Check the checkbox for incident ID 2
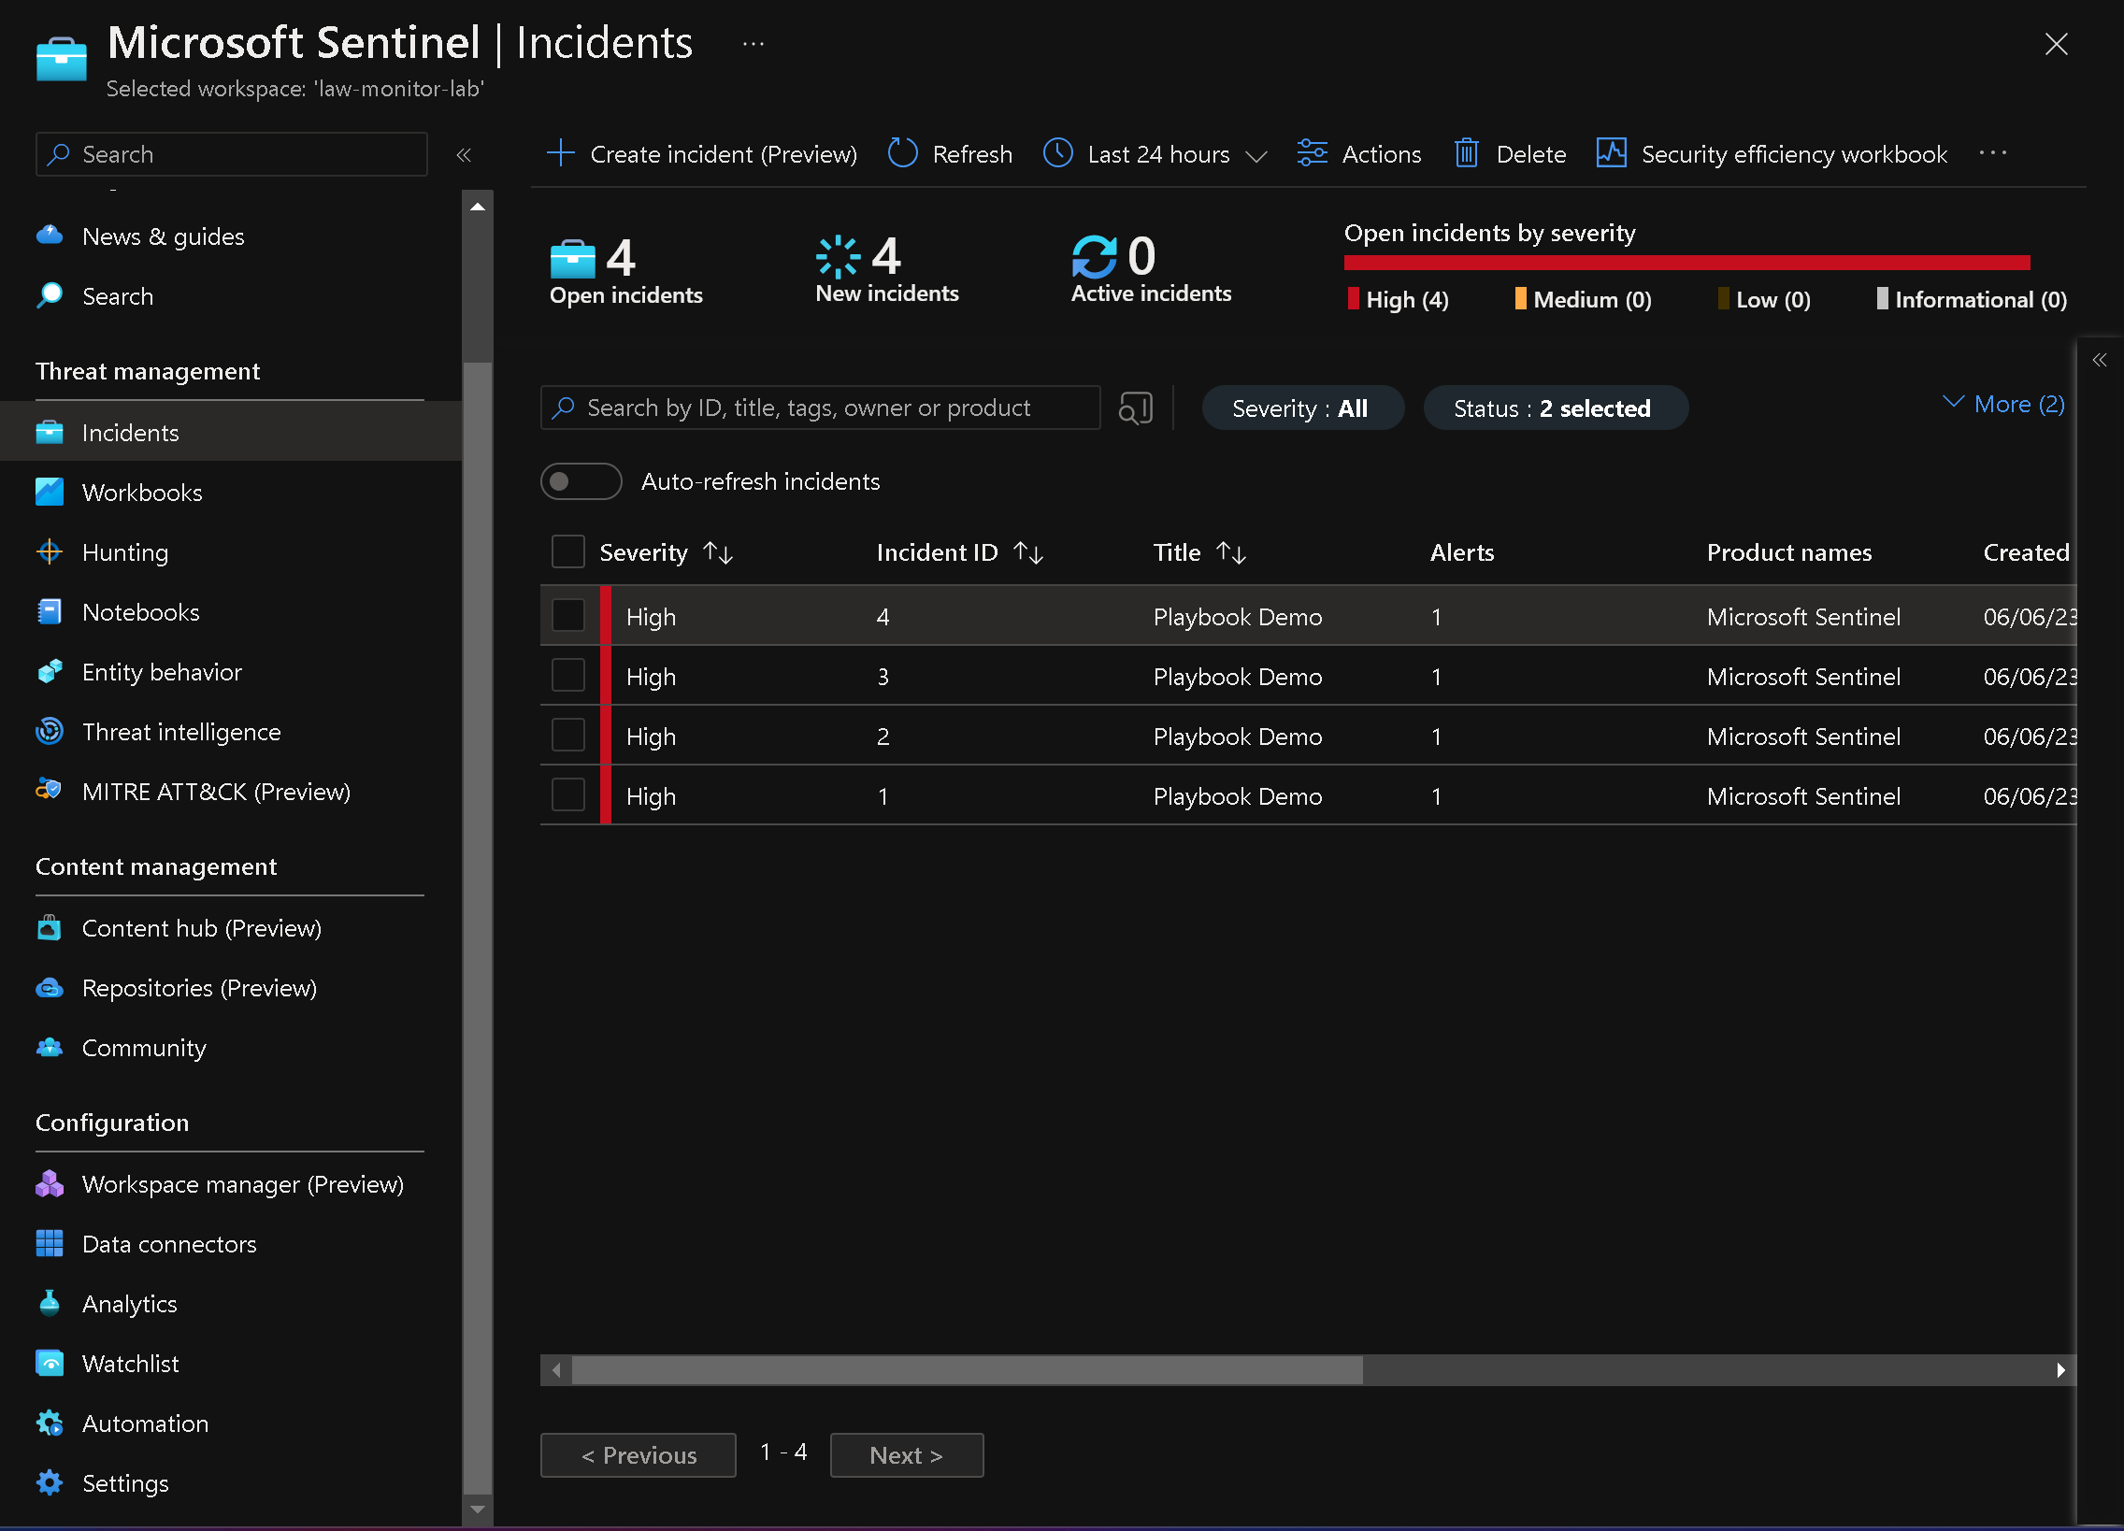The width and height of the screenshot is (2124, 1531). (567, 736)
